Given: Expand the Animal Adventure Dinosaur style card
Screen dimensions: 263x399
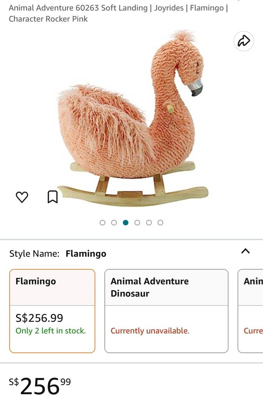Looking at the screenshot, I should (167, 310).
